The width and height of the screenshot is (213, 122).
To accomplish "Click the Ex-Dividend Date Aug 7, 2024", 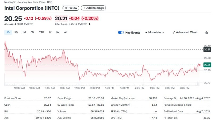I will [x=203, y=111].
